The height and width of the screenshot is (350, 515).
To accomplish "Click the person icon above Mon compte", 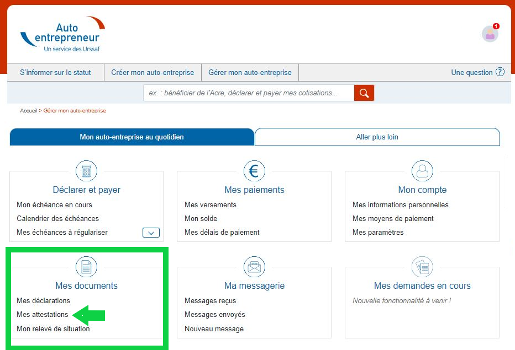I will tap(422, 171).
